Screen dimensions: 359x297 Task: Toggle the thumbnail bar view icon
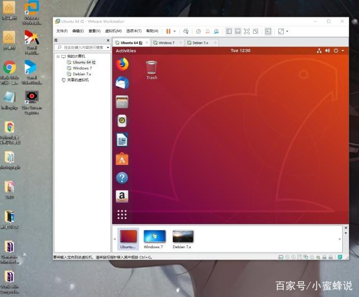click(x=238, y=31)
